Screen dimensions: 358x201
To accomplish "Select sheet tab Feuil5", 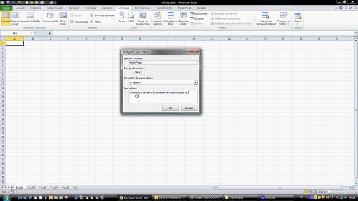I will pos(65,188).
